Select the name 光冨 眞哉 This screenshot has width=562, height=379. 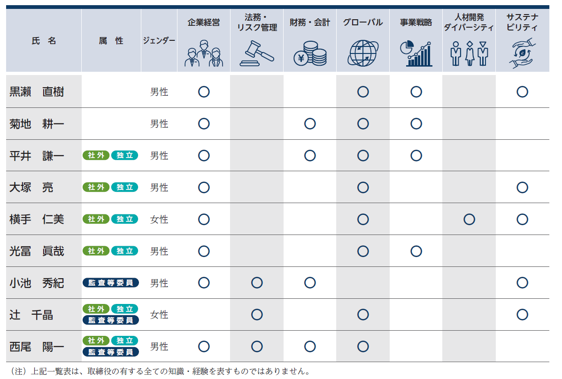coord(37,251)
